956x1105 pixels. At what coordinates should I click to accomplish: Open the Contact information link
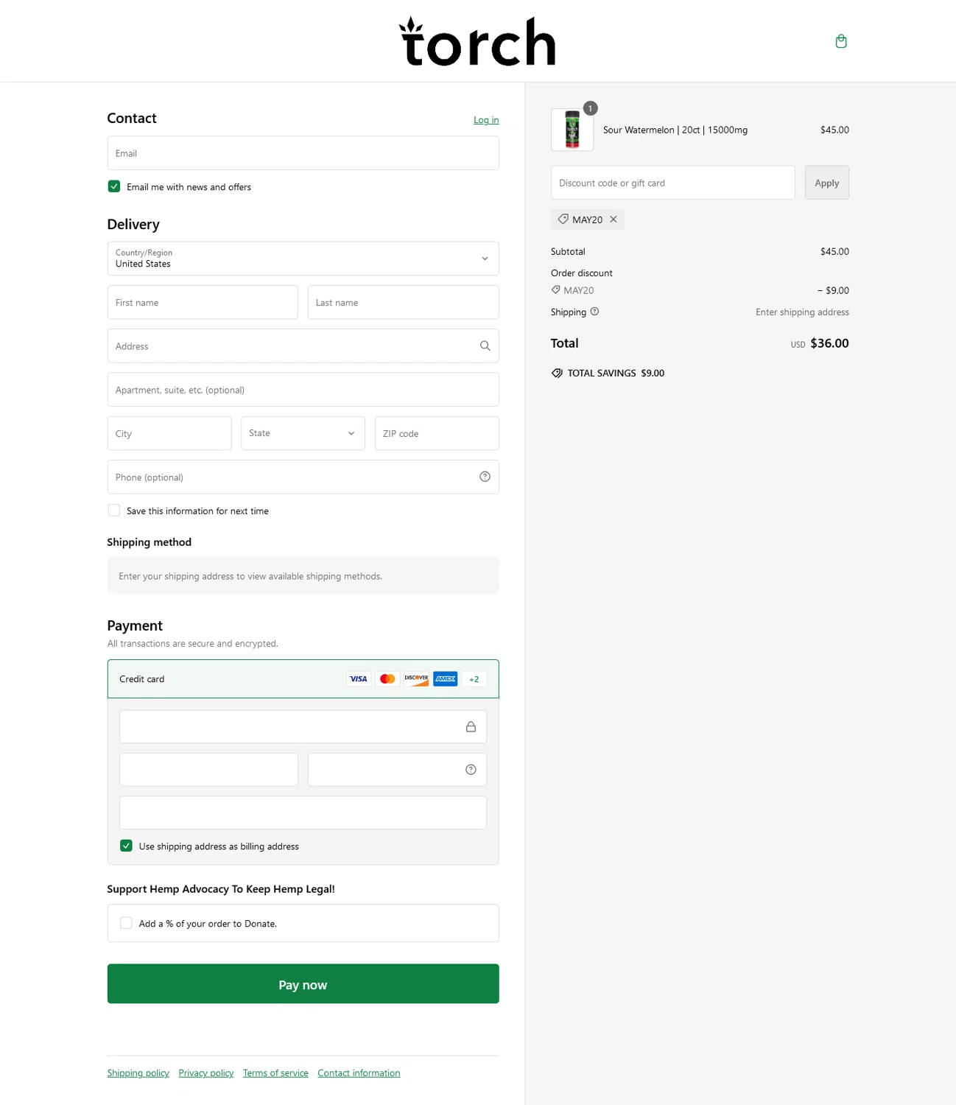(359, 1073)
